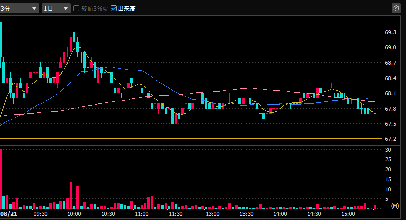This screenshot has height=220, width=406.
Task: Select the tallest opening volume bar
Action: pyautogui.click(x=1, y=179)
